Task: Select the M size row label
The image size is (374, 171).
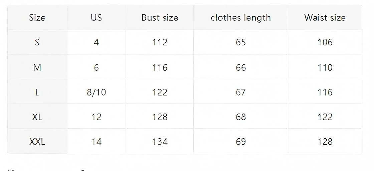Action: point(37,67)
